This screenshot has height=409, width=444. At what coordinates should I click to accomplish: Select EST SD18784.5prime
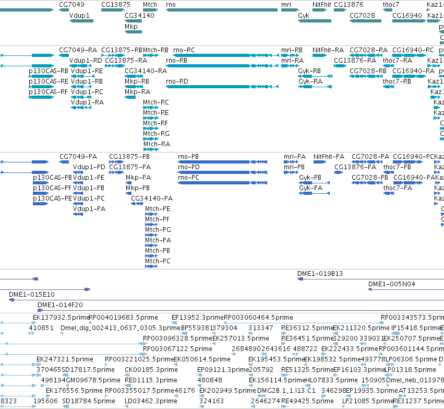(x=89, y=401)
